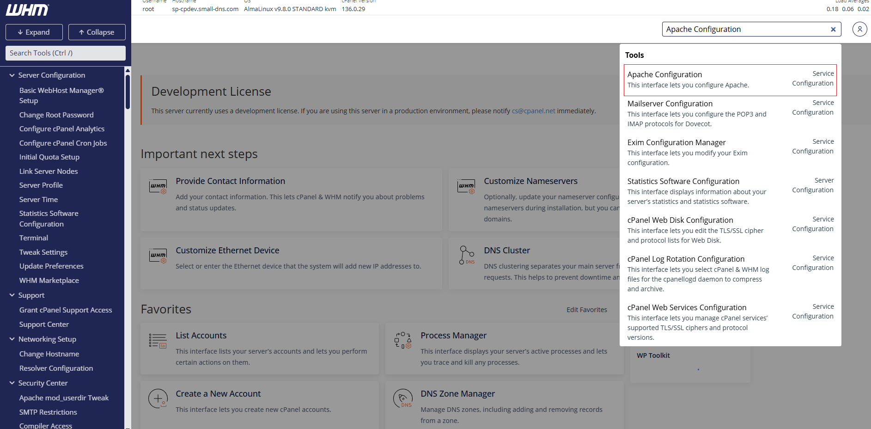
Task: Open Change Root Password
Action: [56, 115]
